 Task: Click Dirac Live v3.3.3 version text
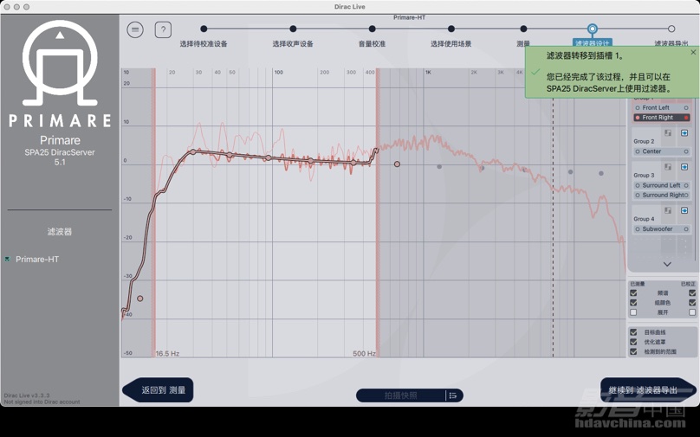27,395
